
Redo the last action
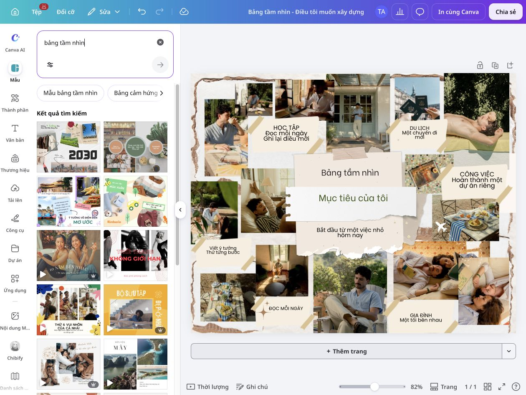[x=159, y=12]
